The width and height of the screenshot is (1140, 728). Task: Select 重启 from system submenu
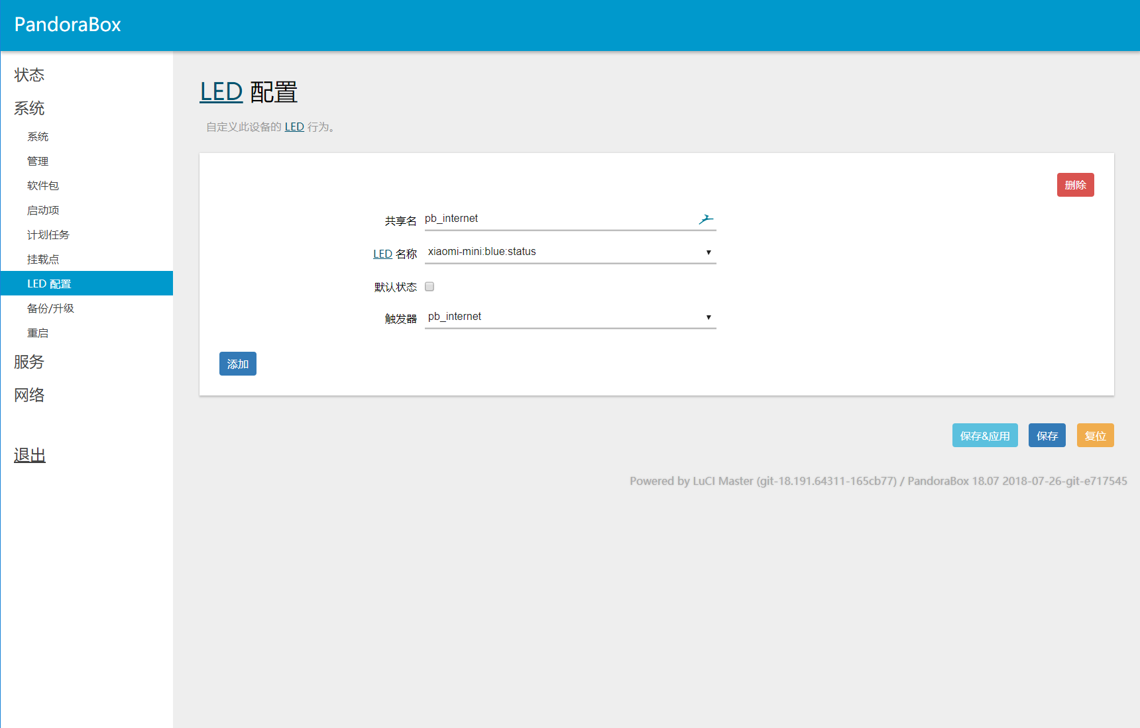(38, 333)
